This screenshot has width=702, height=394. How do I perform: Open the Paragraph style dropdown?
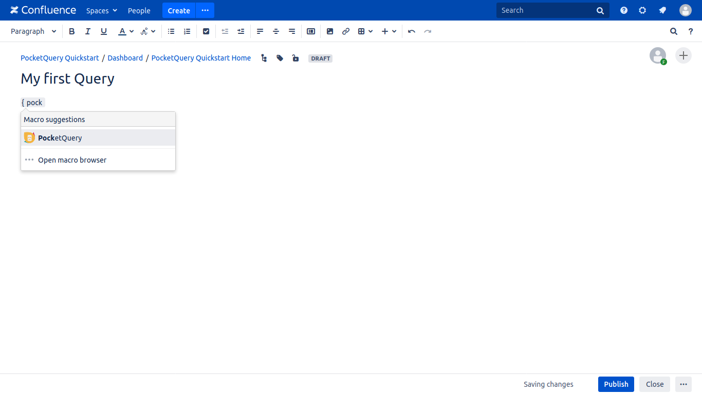(33, 31)
